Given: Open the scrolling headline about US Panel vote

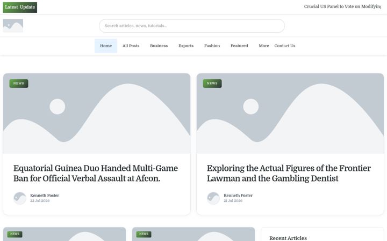Looking at the screenshot, I should tap(342, 6).
